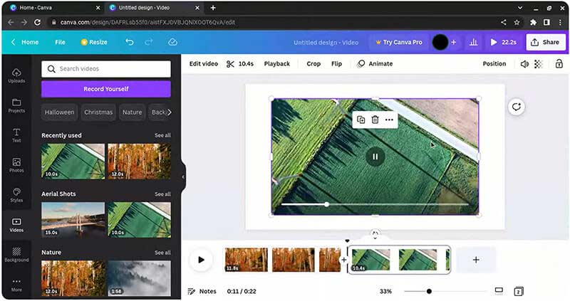Expand See all for Aerial Shots
This screenshot has height=301, width=570.
coord(162,194)
